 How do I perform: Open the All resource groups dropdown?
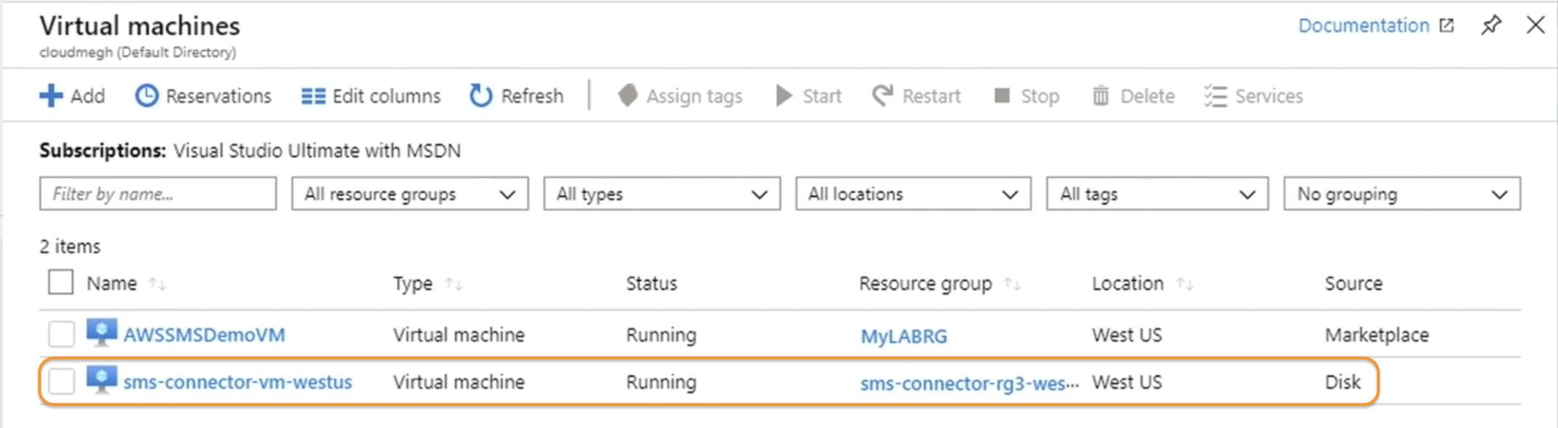[x=410, y=194]
